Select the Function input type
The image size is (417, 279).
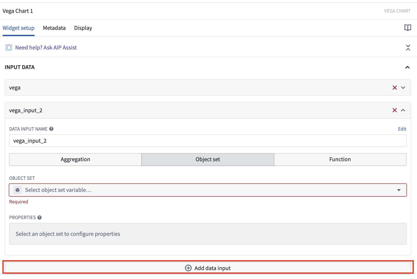(340, 159)
